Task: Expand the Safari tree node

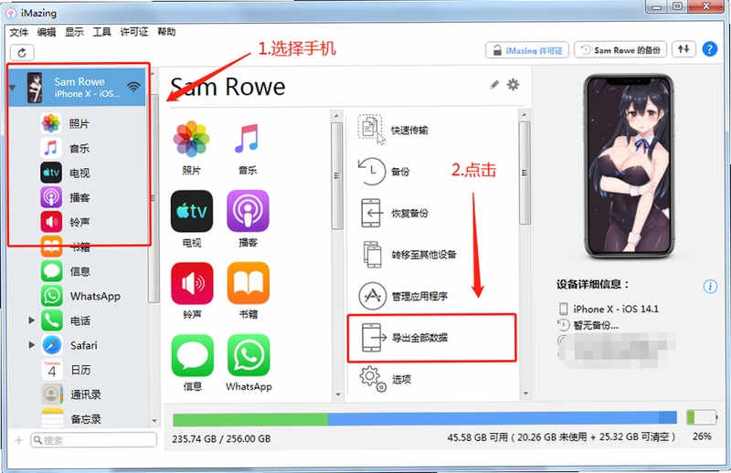Action: [x=31, y=345]
